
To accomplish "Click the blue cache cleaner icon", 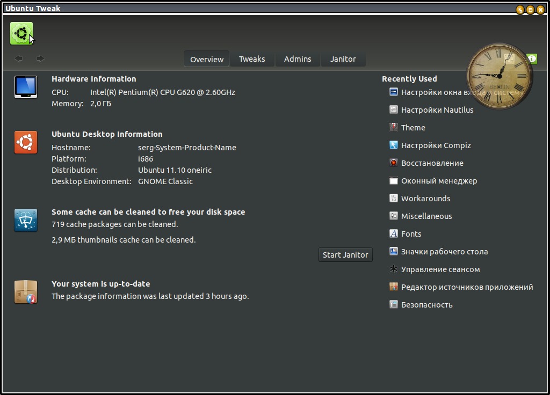I will [26, 220].
